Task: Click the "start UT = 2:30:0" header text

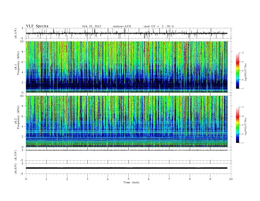Action: coord(159,26)
